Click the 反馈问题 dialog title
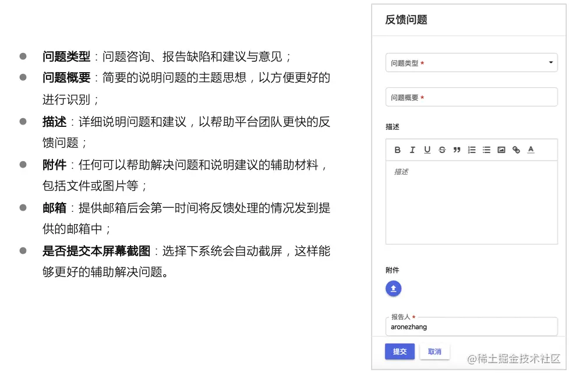The image size is (572, 376). click(x=406, y=20)
